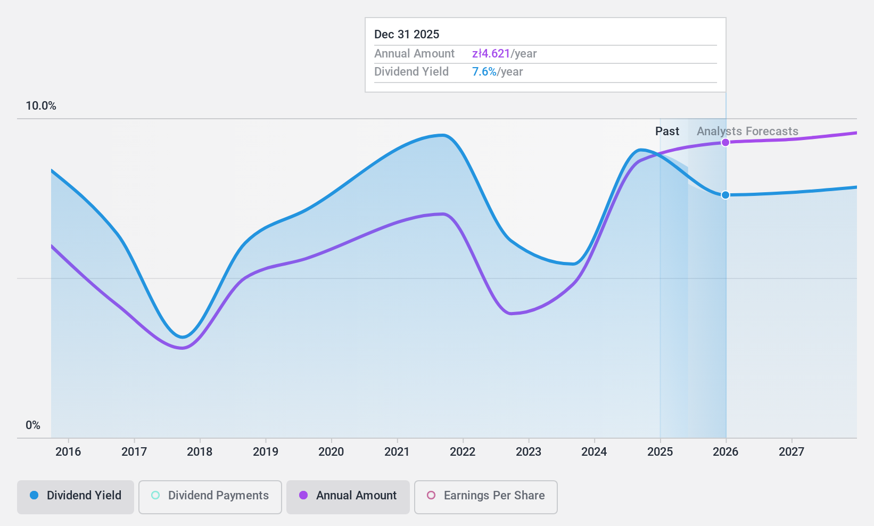Screen dimensions: 874x526
Task: Click the 2020 x-axis label
Action: (331, 452)
